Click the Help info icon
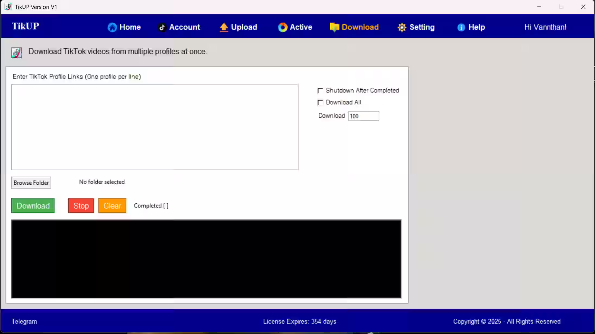Image resolution: width=595 pixels, height=334 pixels. click(461, 27)
